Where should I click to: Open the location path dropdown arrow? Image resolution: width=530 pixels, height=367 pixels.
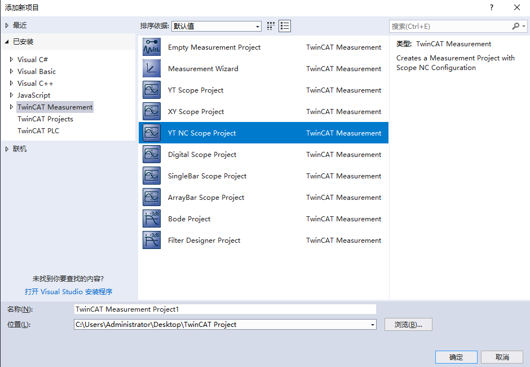[373, 325]
